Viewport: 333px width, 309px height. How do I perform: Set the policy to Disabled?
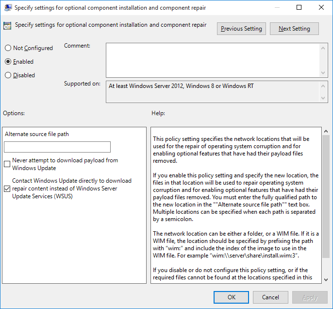click(8, 75)
